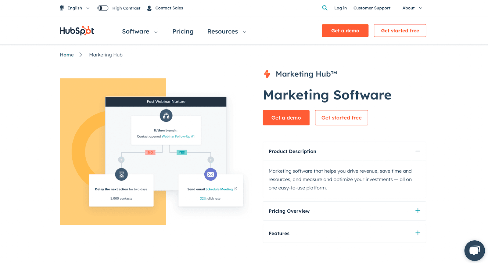Viewport: 488px width, 263px height.
Task: Expand the Pricing Overview section
Action: click(x=418, y=211)
